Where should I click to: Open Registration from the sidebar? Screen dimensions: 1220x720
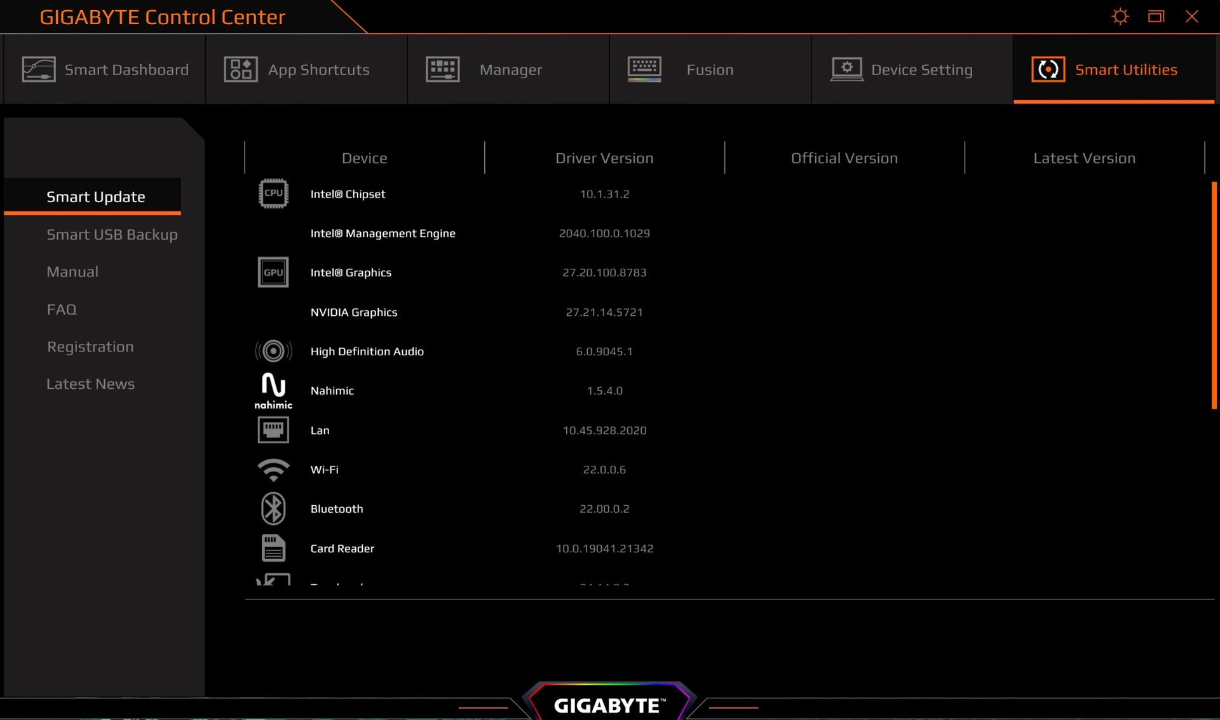pyautogui.click(x=90, y=347)
